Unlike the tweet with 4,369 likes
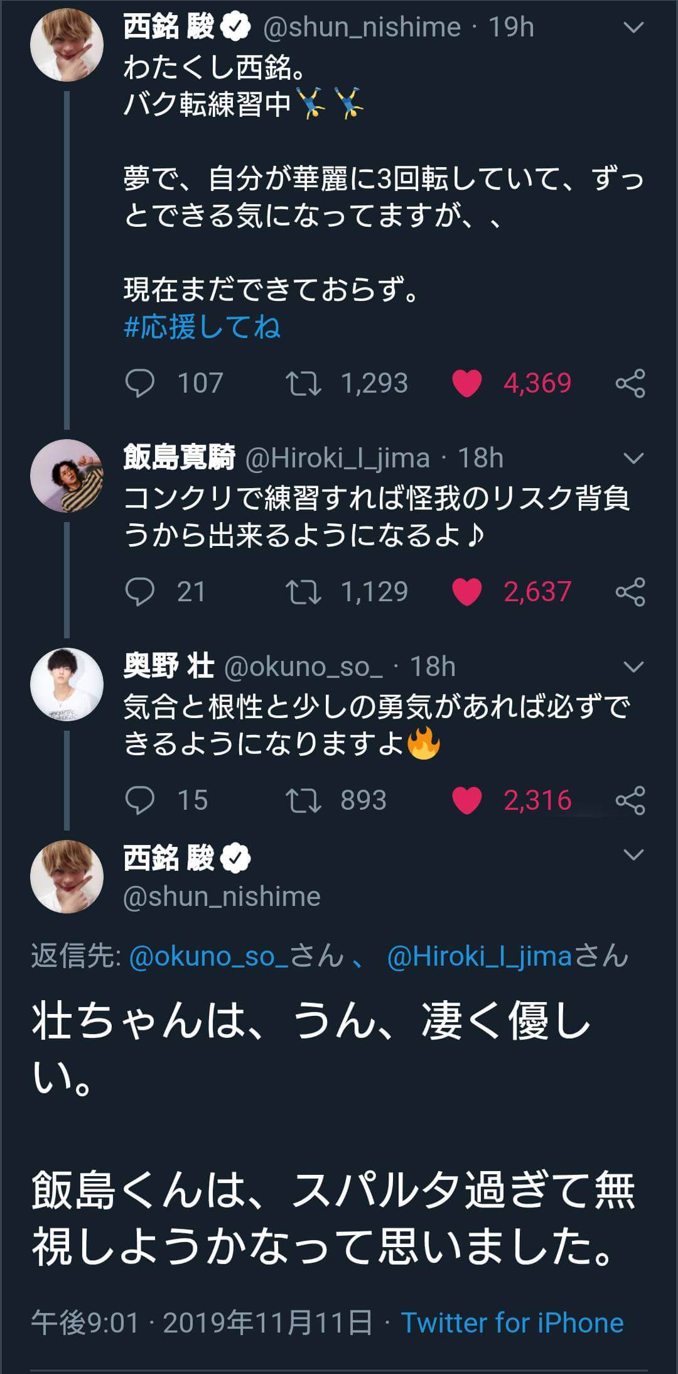Screen dimensions: 678x1374 click(x=467, y=383)
